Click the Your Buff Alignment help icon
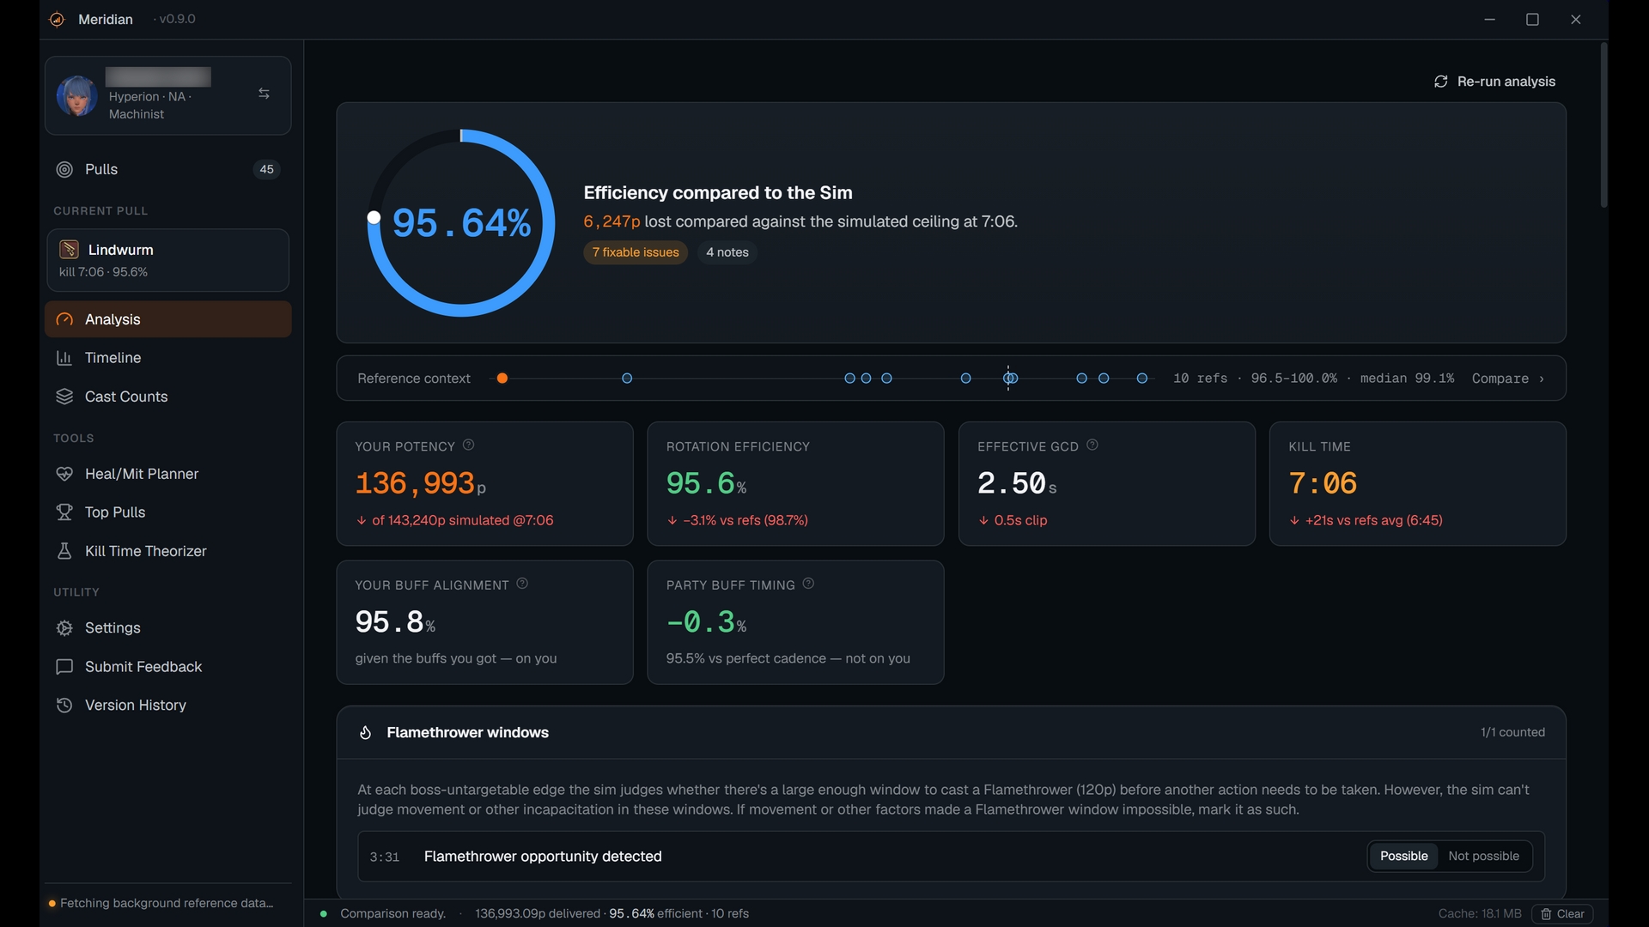The image size is (1649, 927). (x=522, y=584)
